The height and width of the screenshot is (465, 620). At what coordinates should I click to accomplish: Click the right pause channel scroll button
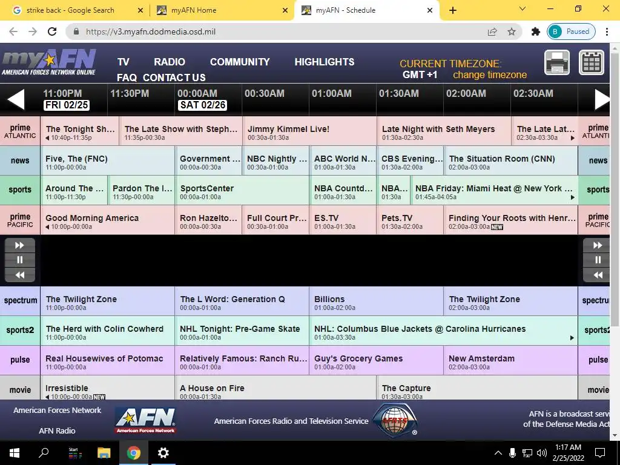click(x=598, y=260)
